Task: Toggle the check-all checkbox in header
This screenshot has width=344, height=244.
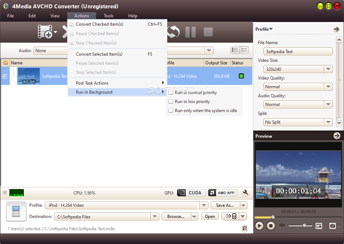Action: [5, 63]
